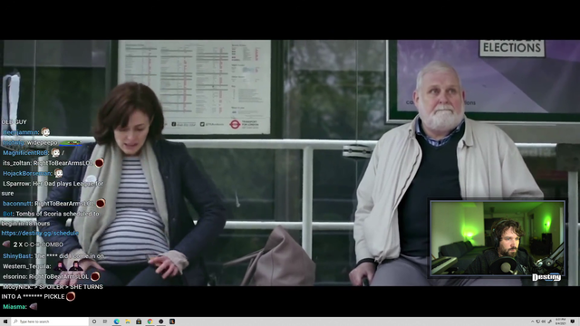
Task: Open the last pinned app in the taskbar
Action: (x=172, y=321)
